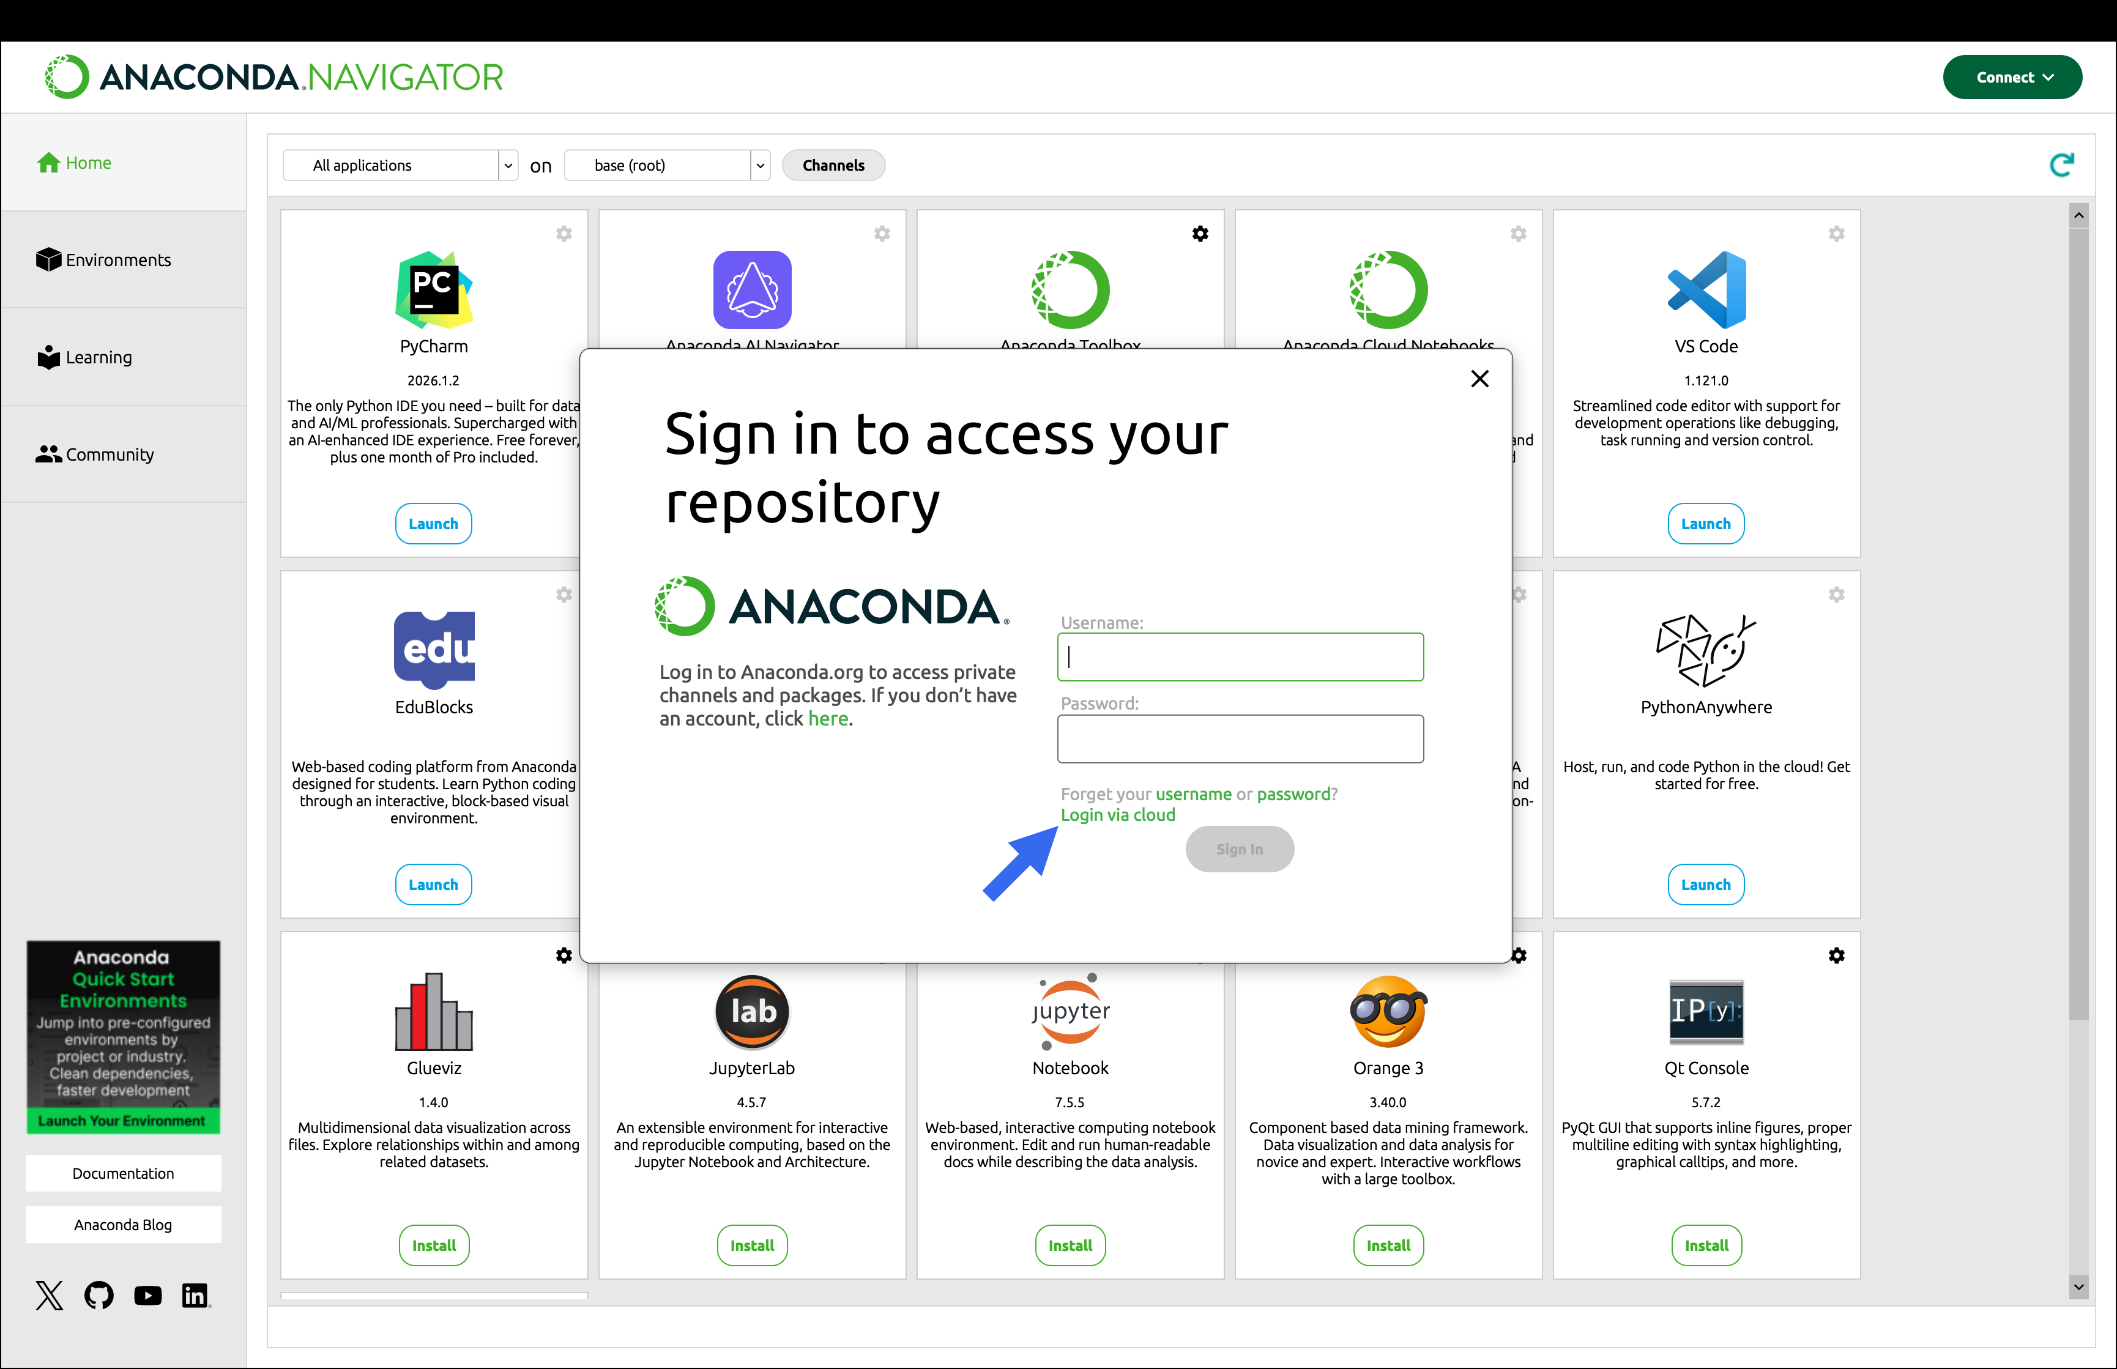Click the Anaconda Cloud Notebooks icon
Image resolution: width=2117 pixels, height=1369 pixels.
click(x=1389, y=290)
